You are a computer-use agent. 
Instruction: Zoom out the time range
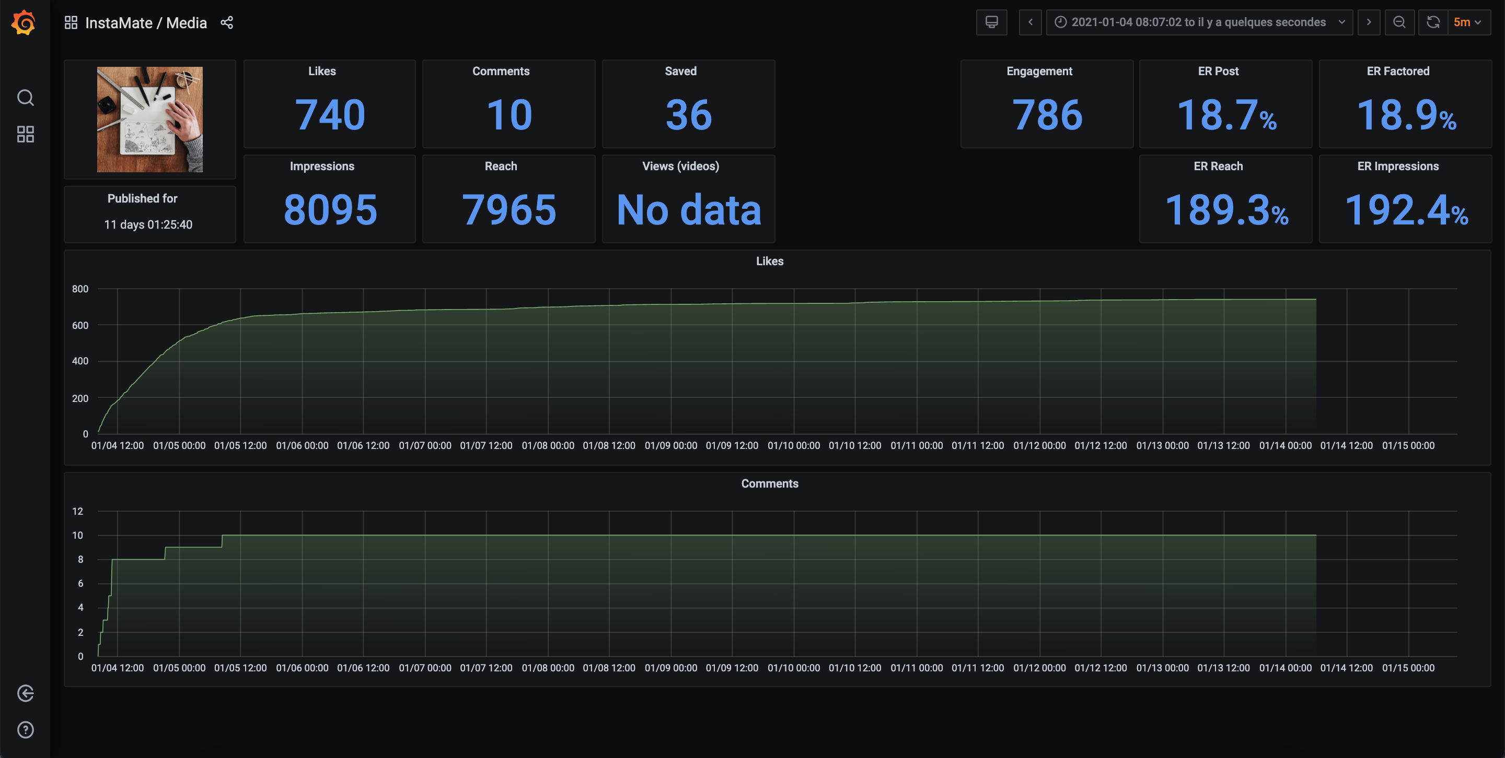[x=1399, y=22]
